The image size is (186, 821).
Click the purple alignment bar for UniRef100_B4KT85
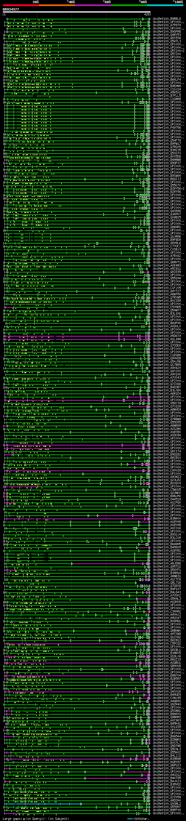117,778
